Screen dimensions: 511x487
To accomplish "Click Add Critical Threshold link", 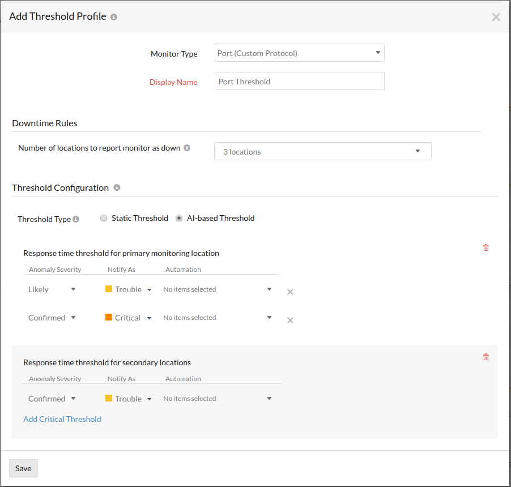I will click(62, 419).
